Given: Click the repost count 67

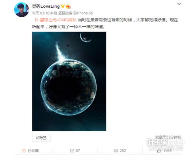Looking at the screenshot, I should (x=78, y=151).
